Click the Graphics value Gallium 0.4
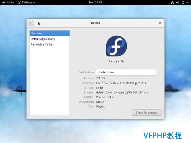Viewport: 191px width, 143px height. pyautogui.click(x=122, y=93)
